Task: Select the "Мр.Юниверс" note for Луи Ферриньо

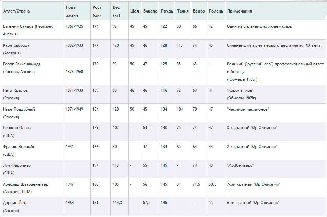Action: click(240, 166)
